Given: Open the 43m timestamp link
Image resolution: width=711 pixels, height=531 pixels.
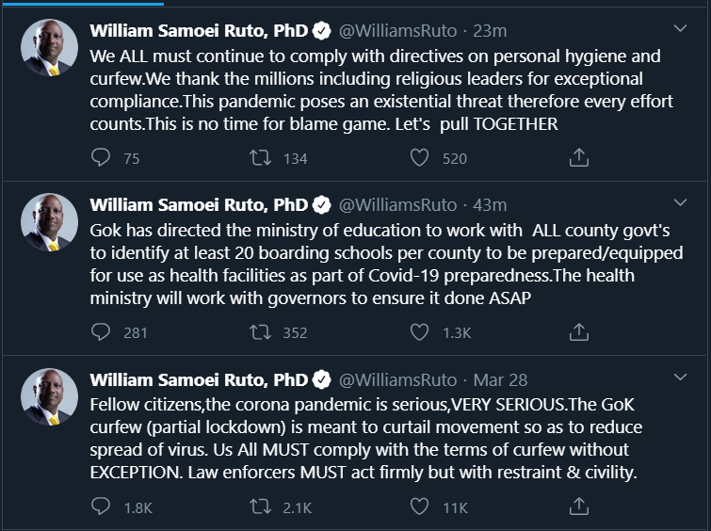Looking at the screenshot, I should 490,205.
